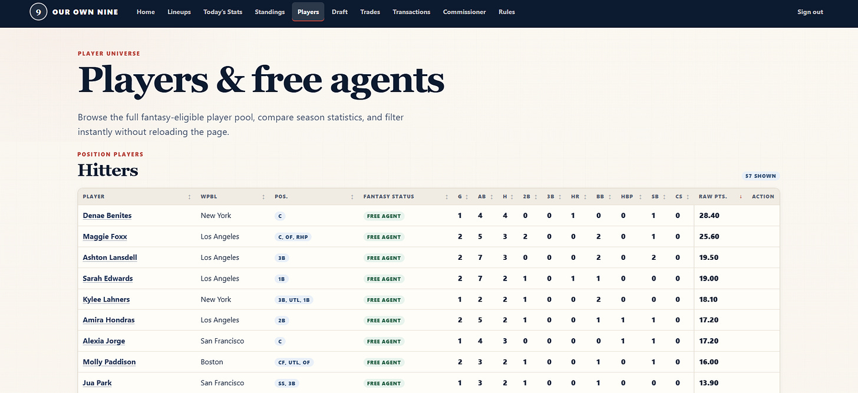Click Boston in Molly Paddison row
The width and height of the screenshot is (858, 393).
coord(212,362)
